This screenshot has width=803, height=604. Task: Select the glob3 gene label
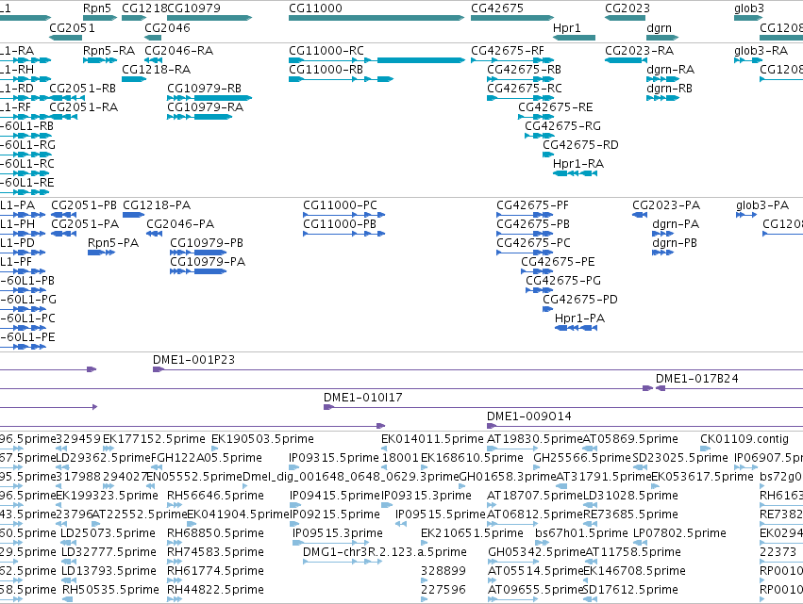click(x=748, y=8)
